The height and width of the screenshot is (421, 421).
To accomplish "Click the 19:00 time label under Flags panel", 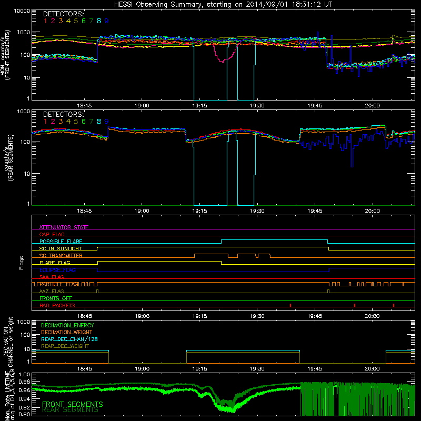I will coord(142,316).
